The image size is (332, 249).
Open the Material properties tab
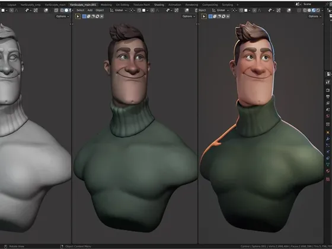328,171
